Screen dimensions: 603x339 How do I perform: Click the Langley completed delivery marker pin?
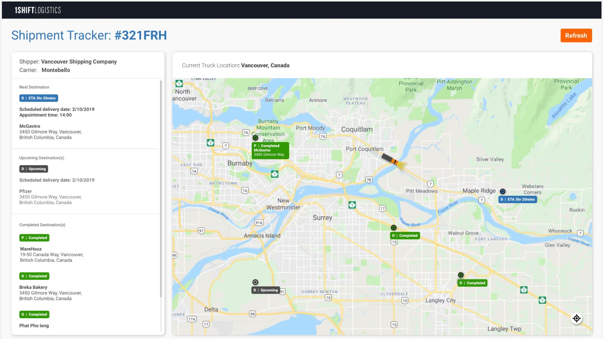[x=461, y=275]
